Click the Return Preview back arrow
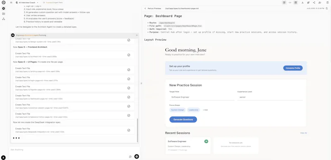The image size is (331, 160). 145,8
